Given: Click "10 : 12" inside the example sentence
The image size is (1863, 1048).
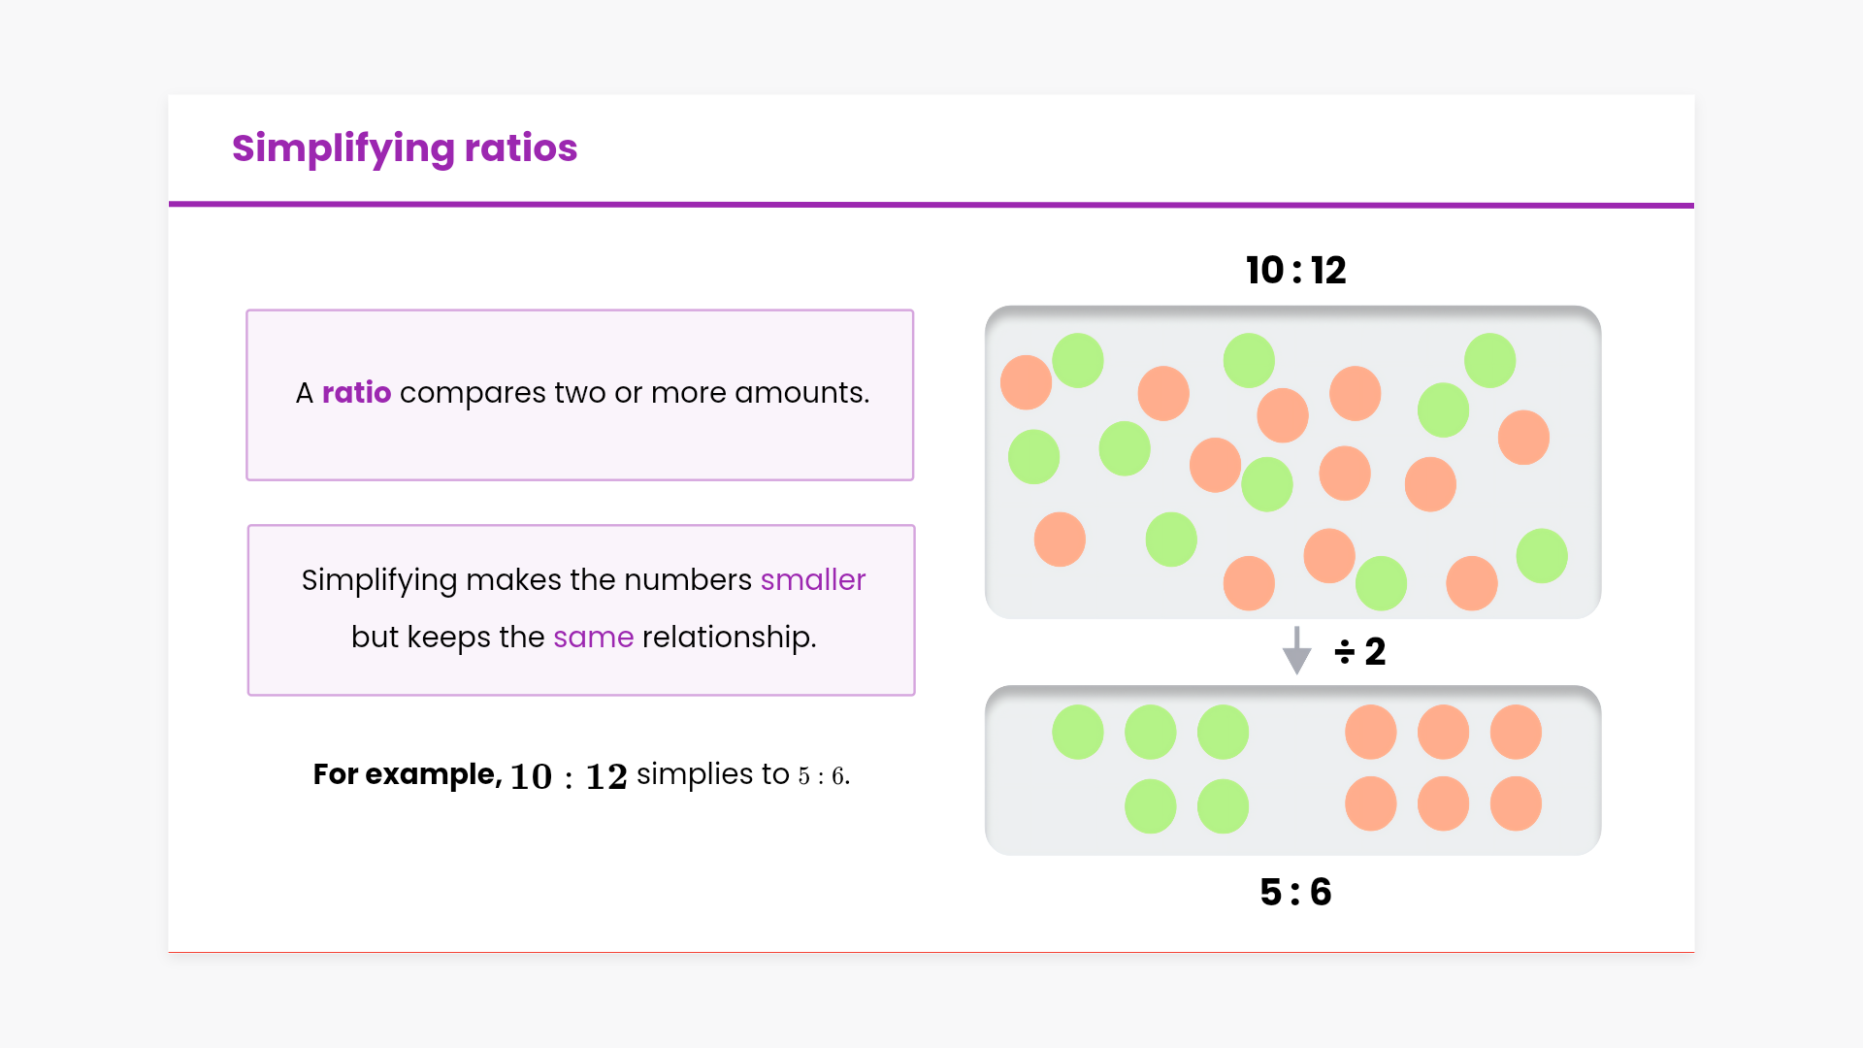Looking at the screenshot, I should coord(569,776).
